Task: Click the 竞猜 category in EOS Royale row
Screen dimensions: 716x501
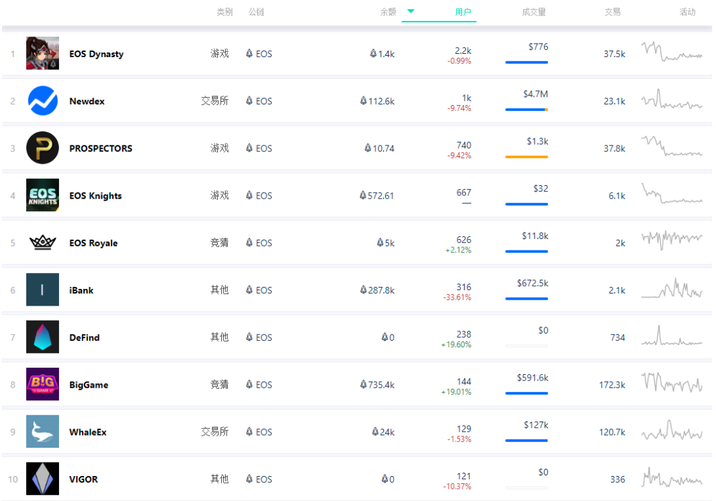Action: tap(219, 242)
